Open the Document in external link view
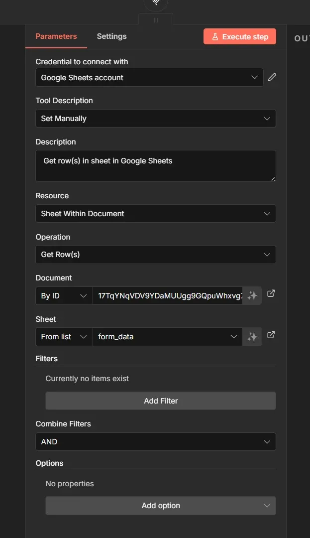 coord(271,293)
